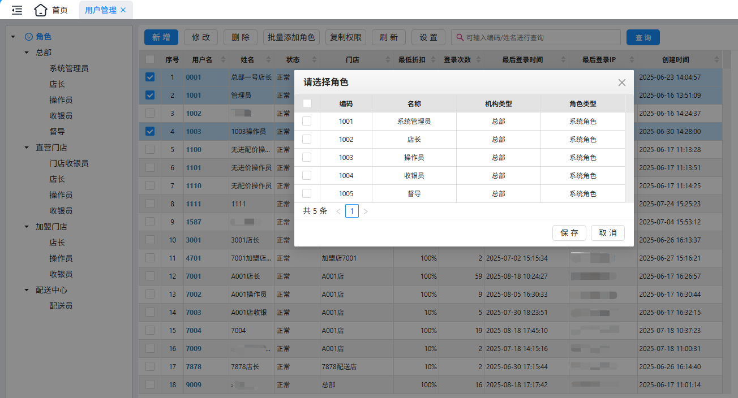Go to next page arrow in dialog
The height and width of the screenshot is (398, 738).
(366, 211)
